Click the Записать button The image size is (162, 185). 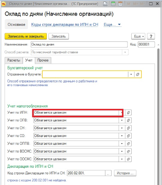click(x=59, y=37)
